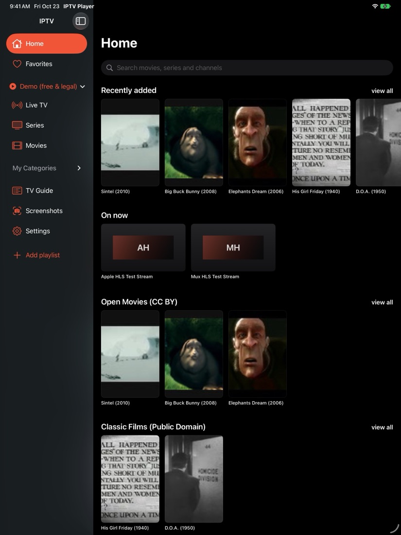Open Elephants Dream poster in Open Movies
The width and height of the screenshot is (401, 535).
click(258, 354)
